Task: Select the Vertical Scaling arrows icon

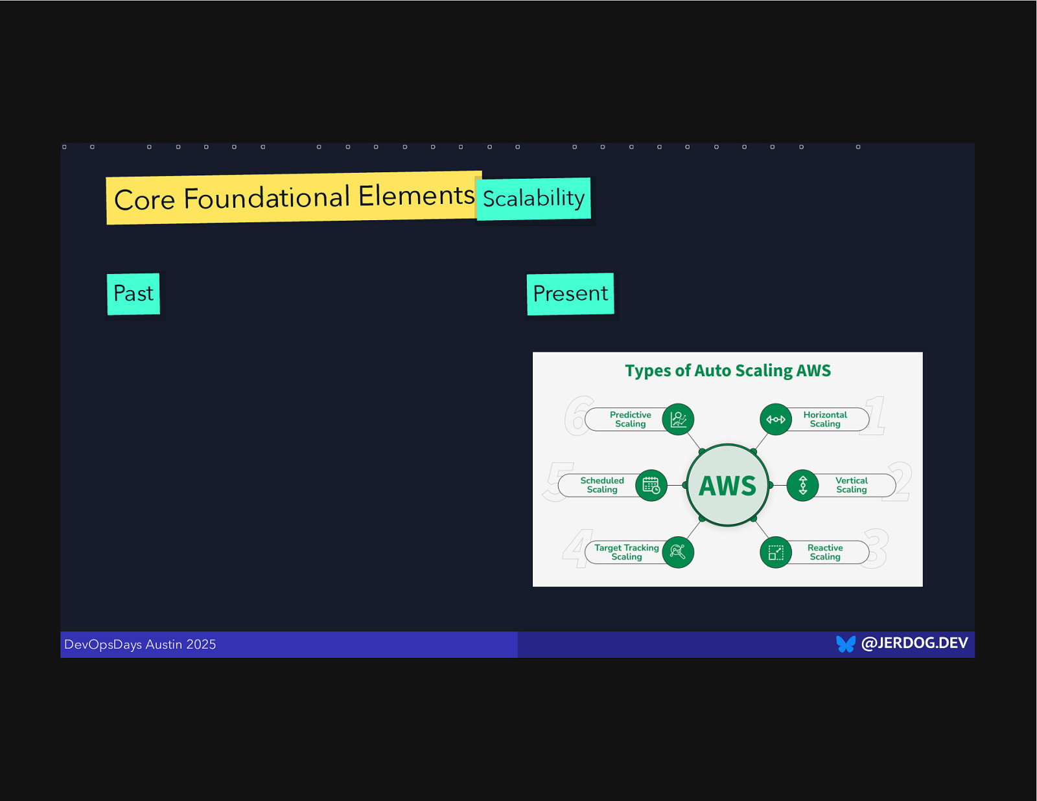Action: point(803,485)
